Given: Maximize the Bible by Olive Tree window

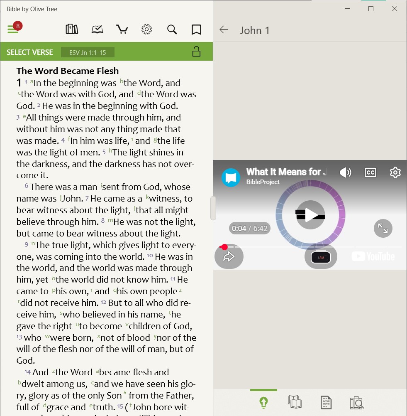Looking at the screenshot, I should 371,9.
